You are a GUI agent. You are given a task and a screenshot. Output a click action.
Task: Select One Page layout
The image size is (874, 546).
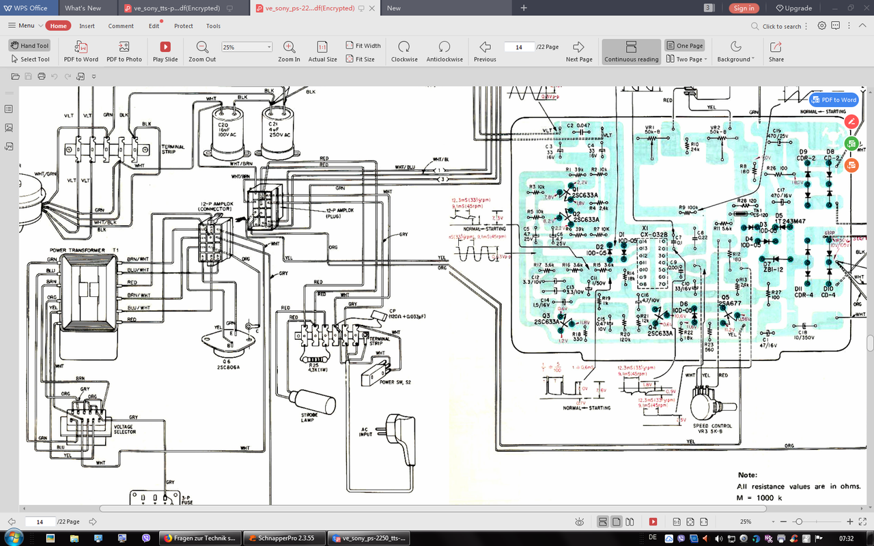click(684, 46)
